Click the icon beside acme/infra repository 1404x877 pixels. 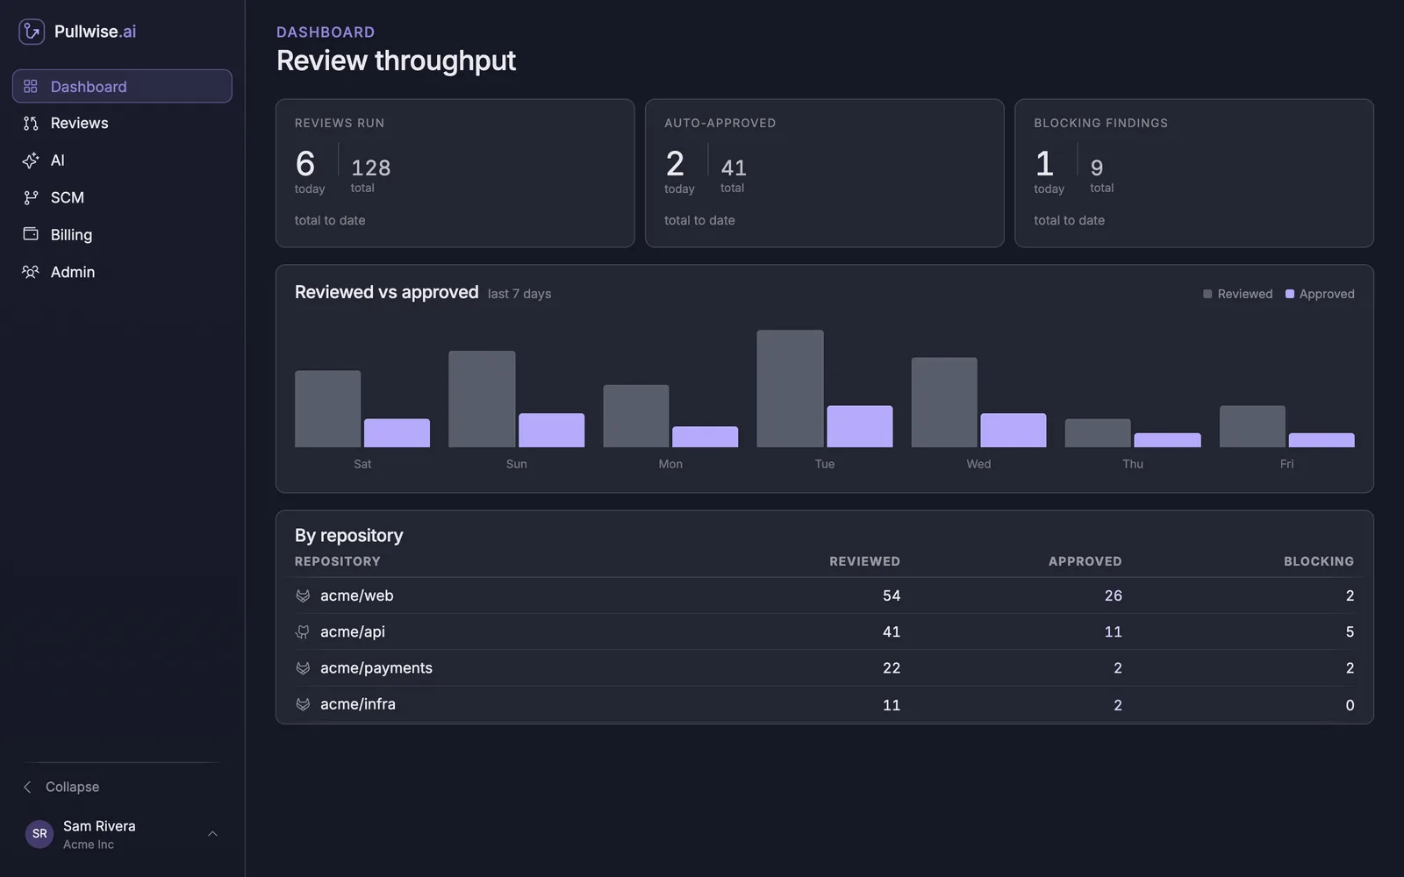click(303, 704)
